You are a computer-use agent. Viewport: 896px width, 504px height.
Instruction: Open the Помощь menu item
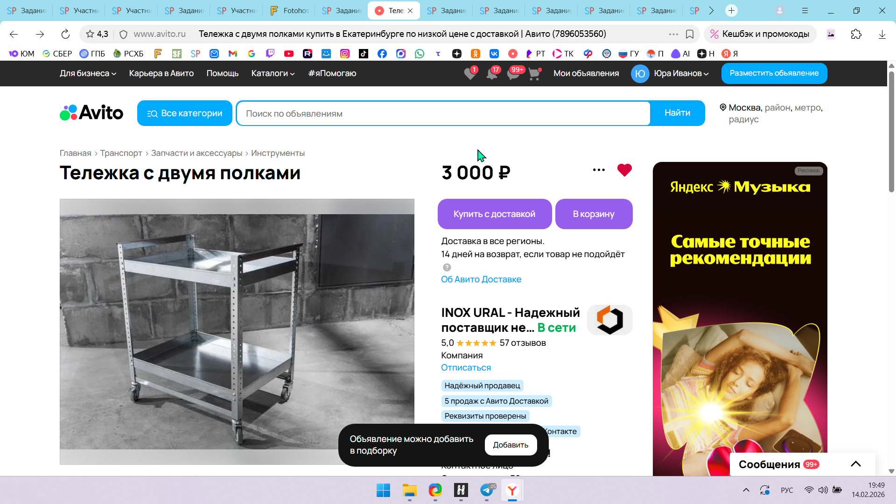tap(222, 73)
